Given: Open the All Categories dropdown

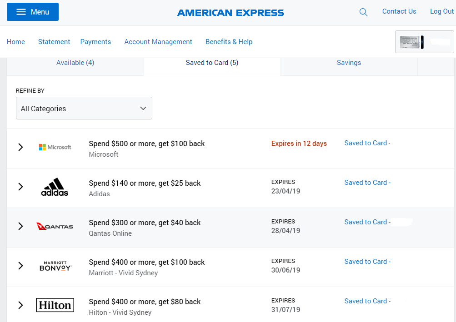Looking at the screenshot, I should click(84, 108).
